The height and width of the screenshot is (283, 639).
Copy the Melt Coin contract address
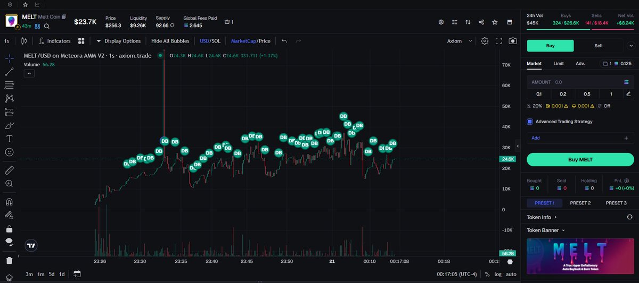pos(64,17)
